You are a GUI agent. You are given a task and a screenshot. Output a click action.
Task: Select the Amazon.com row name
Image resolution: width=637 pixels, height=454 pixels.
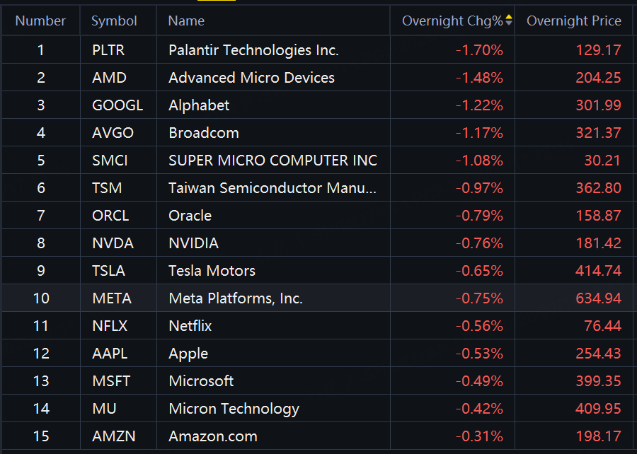(x=212, y=436)
